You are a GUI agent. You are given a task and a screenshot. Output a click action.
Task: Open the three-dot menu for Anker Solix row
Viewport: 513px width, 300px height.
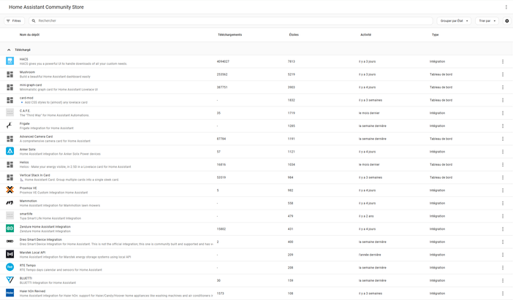pos(503,152)
